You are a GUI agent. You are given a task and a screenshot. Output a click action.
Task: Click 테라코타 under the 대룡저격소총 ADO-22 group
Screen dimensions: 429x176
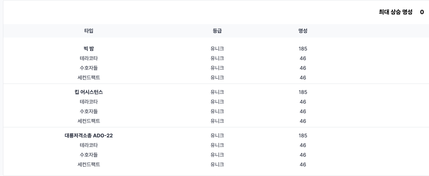[89, 145]
